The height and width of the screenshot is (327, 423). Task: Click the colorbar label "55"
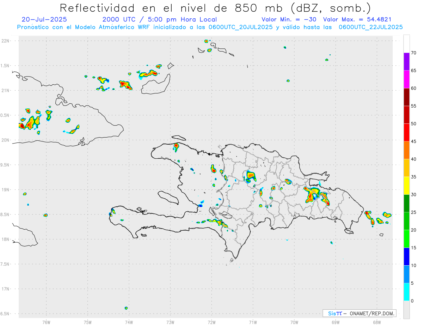click(x=414, y=106)
